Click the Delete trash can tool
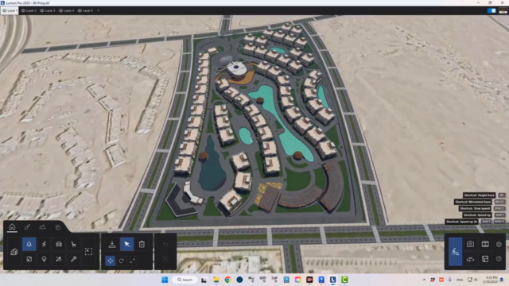509x286 pixels. tap(142, 244)
